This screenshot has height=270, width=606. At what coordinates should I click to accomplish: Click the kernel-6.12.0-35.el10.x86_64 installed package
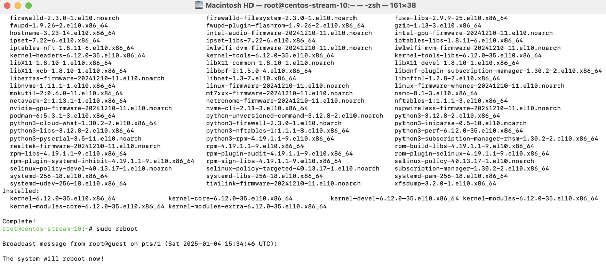pyautogui.click(x=63, y=199)
